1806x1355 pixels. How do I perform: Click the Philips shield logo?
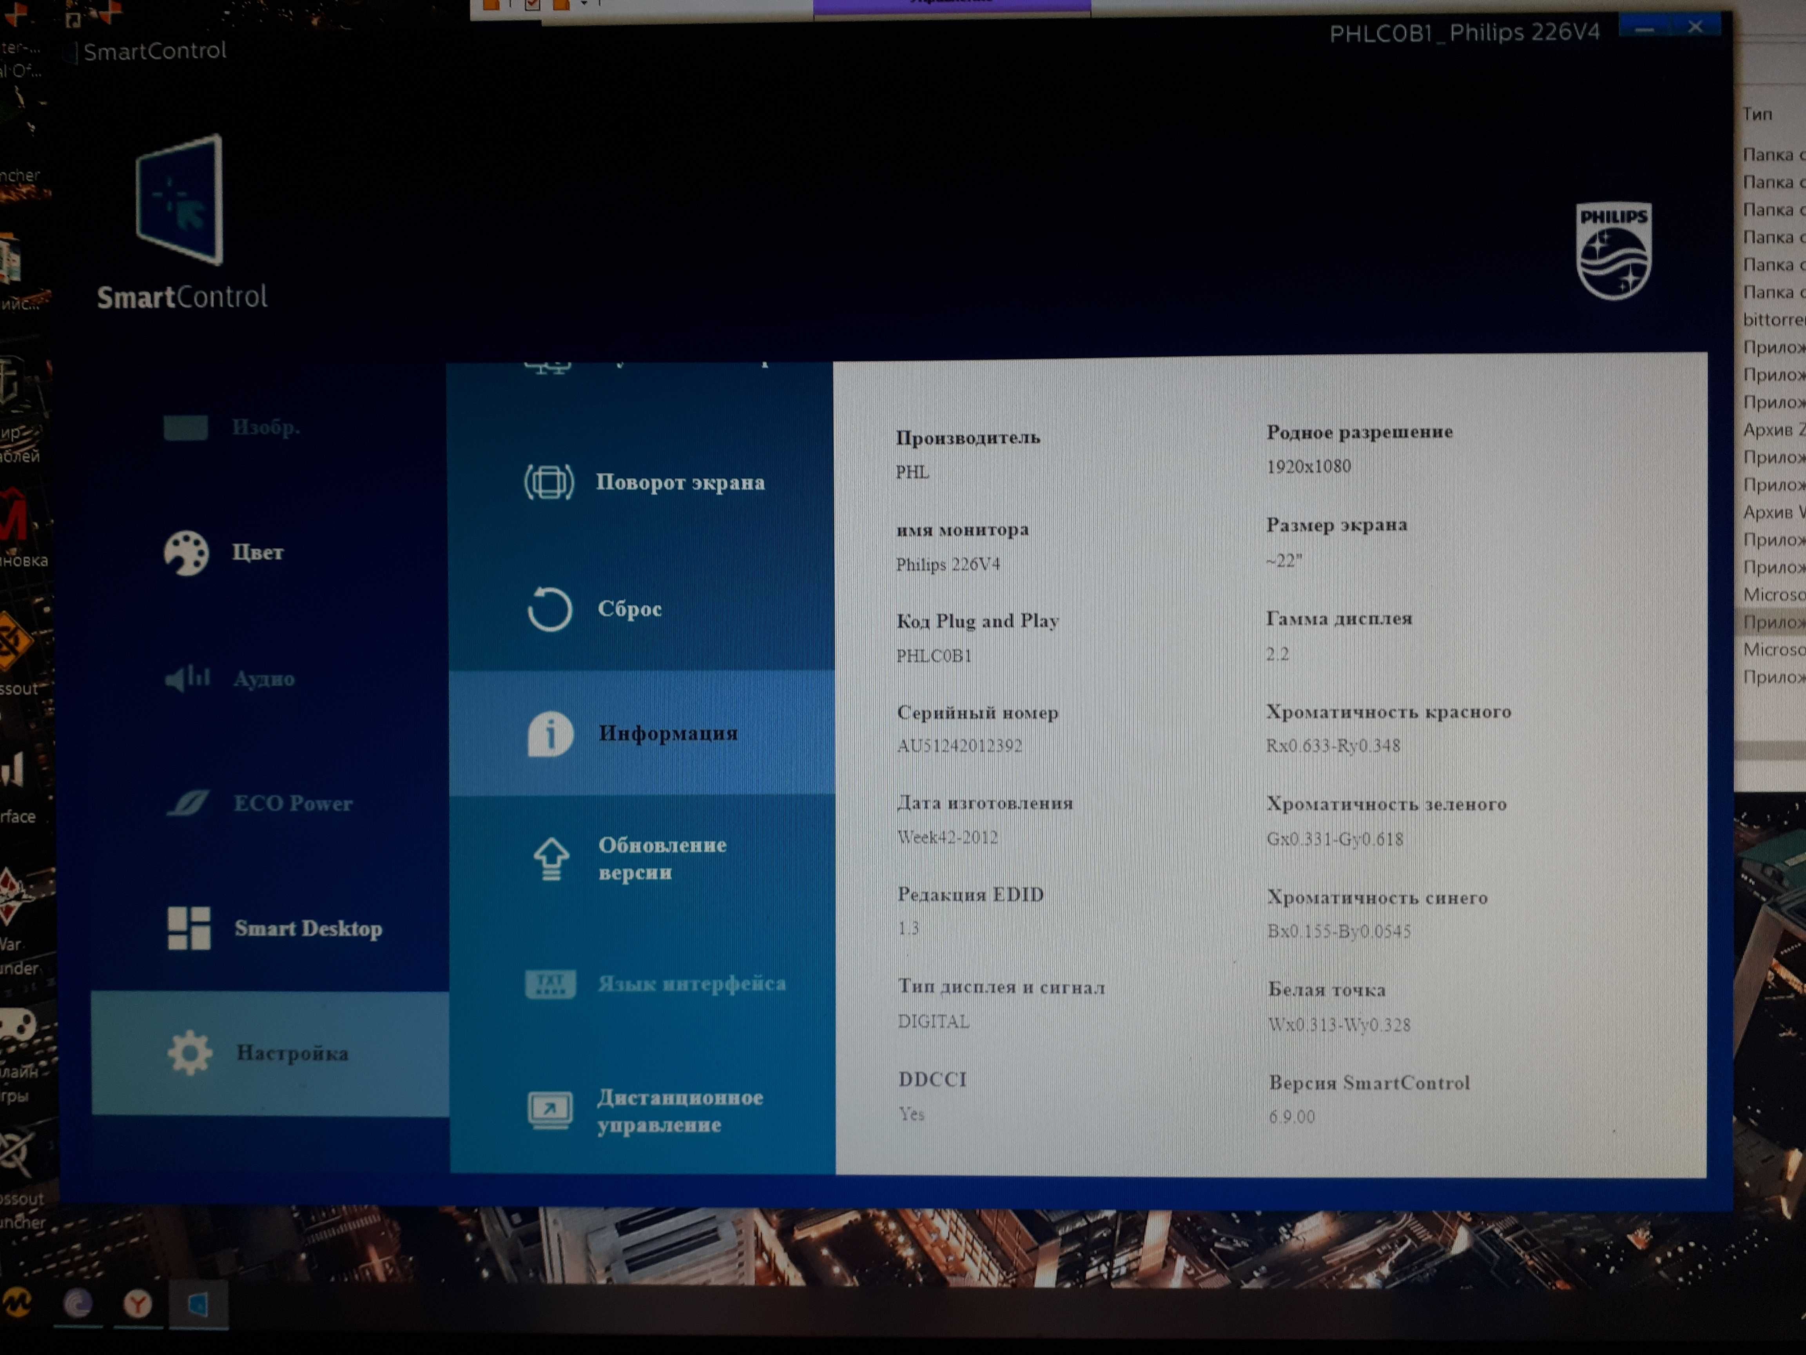point(1613,252)
